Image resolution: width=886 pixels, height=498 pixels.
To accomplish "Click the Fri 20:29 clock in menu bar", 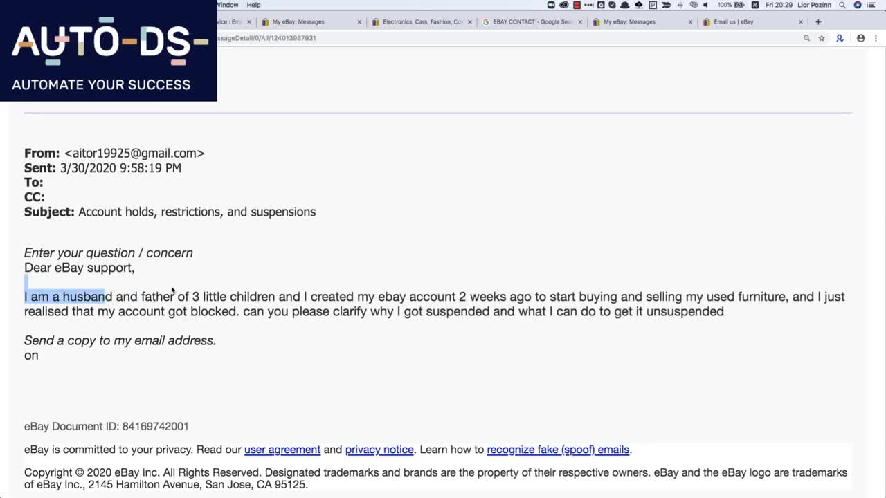I will [778, 5].
